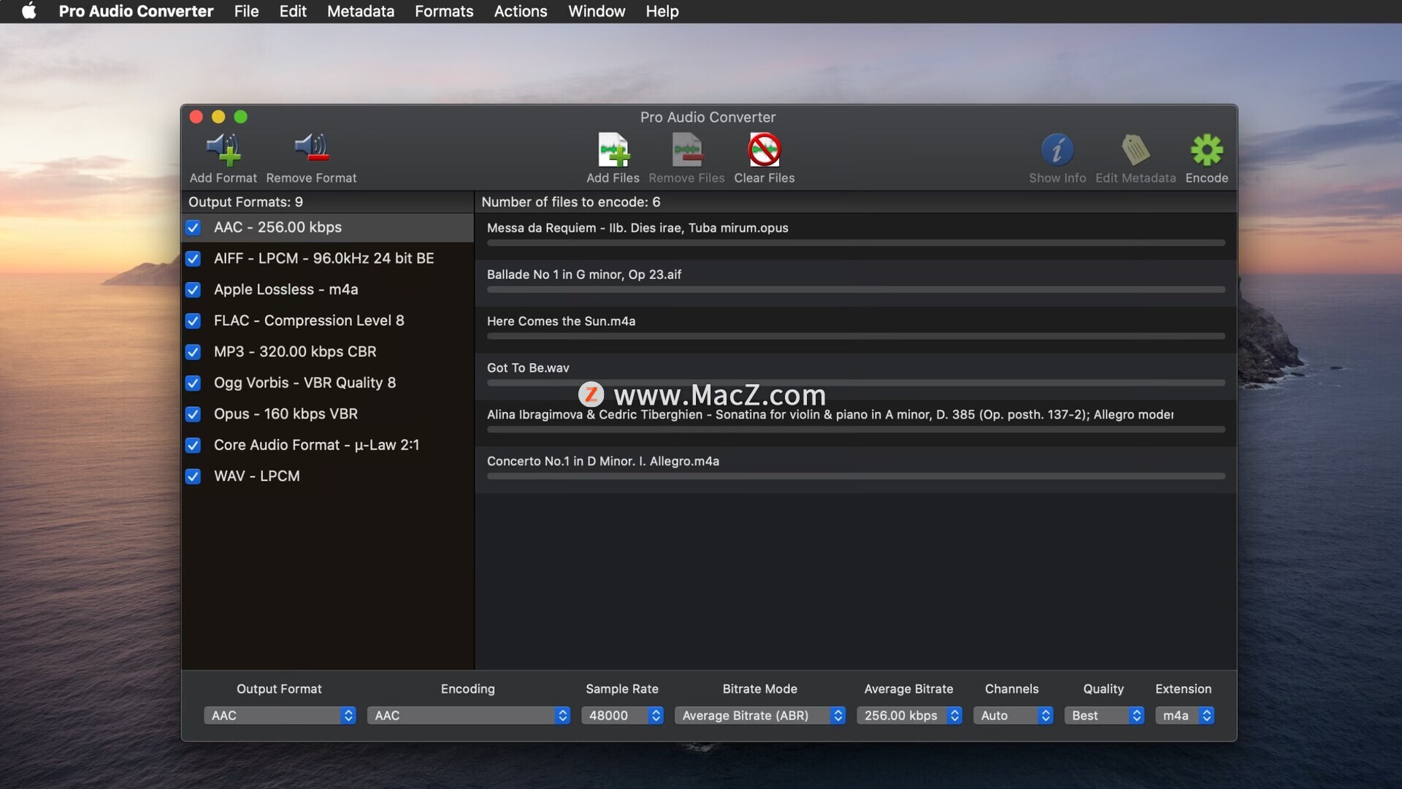Open the Edit menu

(x=293, y=11)
